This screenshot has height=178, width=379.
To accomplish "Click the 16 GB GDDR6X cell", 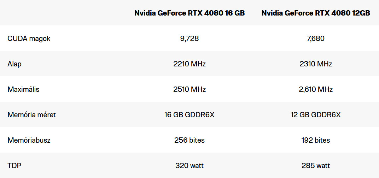I will pos(189,115).
